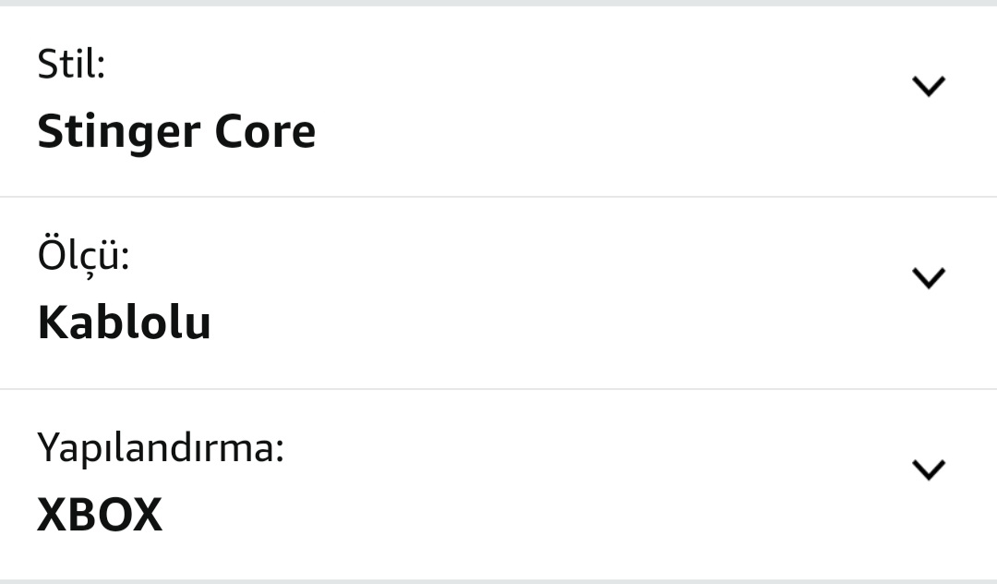Expand the Stil chevron arrow
The height and width of the screenshot is (584, 997).
(x=928, y=86)
